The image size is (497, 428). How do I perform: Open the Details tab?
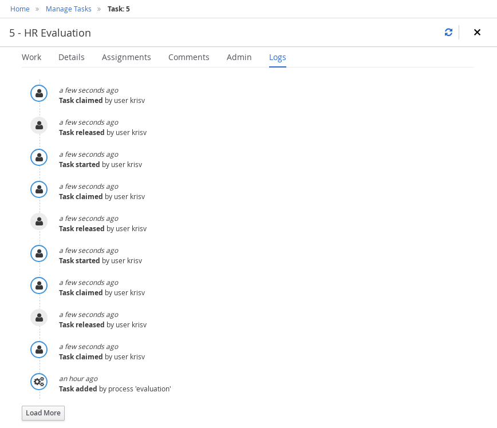pyautogui.click(x=72, y=57)
